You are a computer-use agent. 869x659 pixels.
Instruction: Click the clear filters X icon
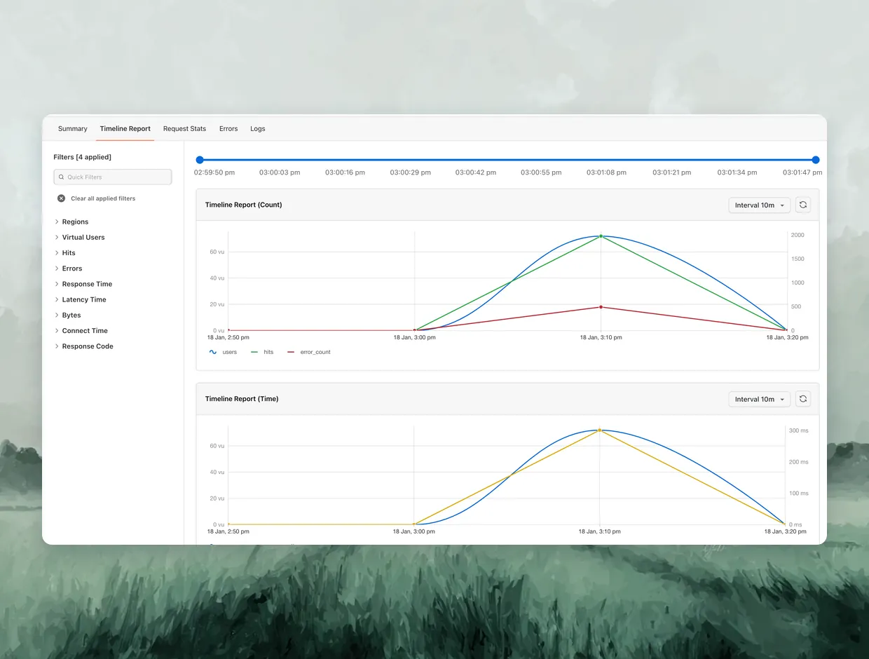point(61,198)
